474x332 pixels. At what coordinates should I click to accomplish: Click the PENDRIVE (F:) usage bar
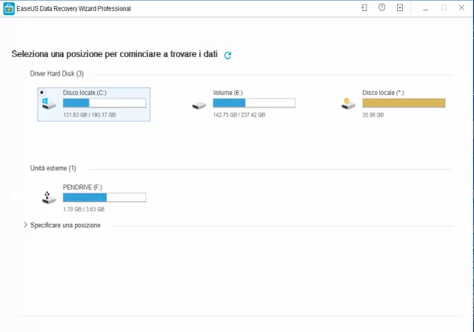point(104,197)
